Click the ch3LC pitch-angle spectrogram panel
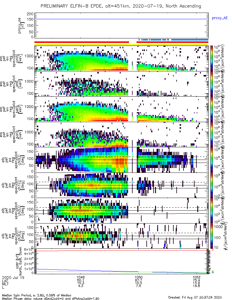The image size is (232, 300). (x=121, y=236)
